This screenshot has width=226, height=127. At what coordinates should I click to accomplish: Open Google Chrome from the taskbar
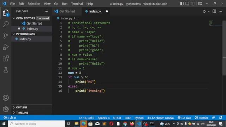pos(125,124)
